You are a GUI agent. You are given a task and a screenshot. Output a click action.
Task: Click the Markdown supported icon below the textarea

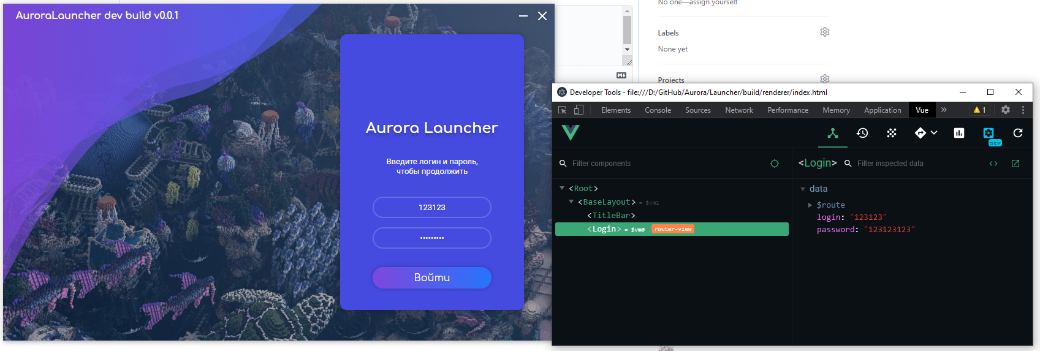point(621,75)
